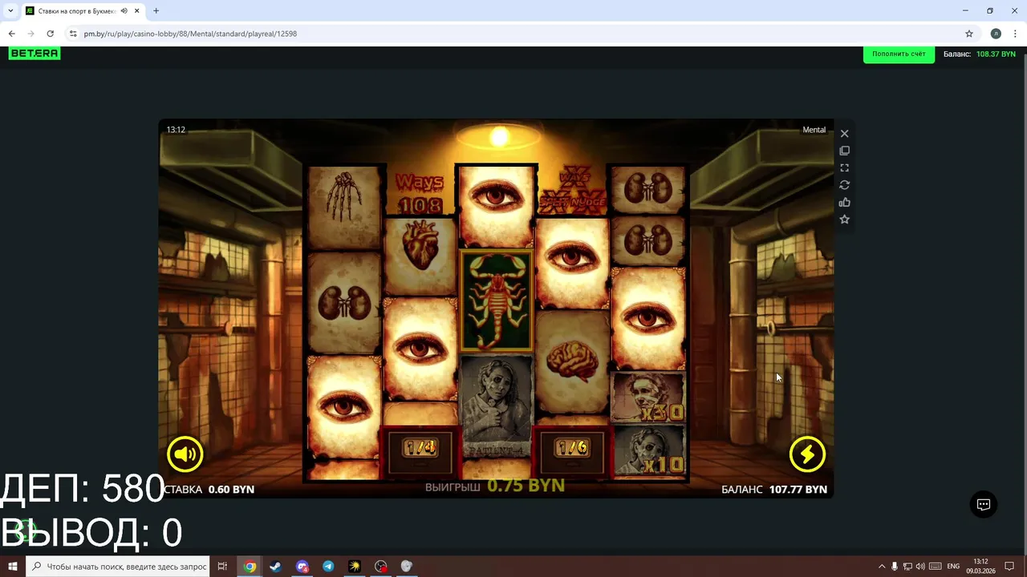Go to the Betera logo home
The height and width of the screenshot is (577, 1027).
click(35, 53)
